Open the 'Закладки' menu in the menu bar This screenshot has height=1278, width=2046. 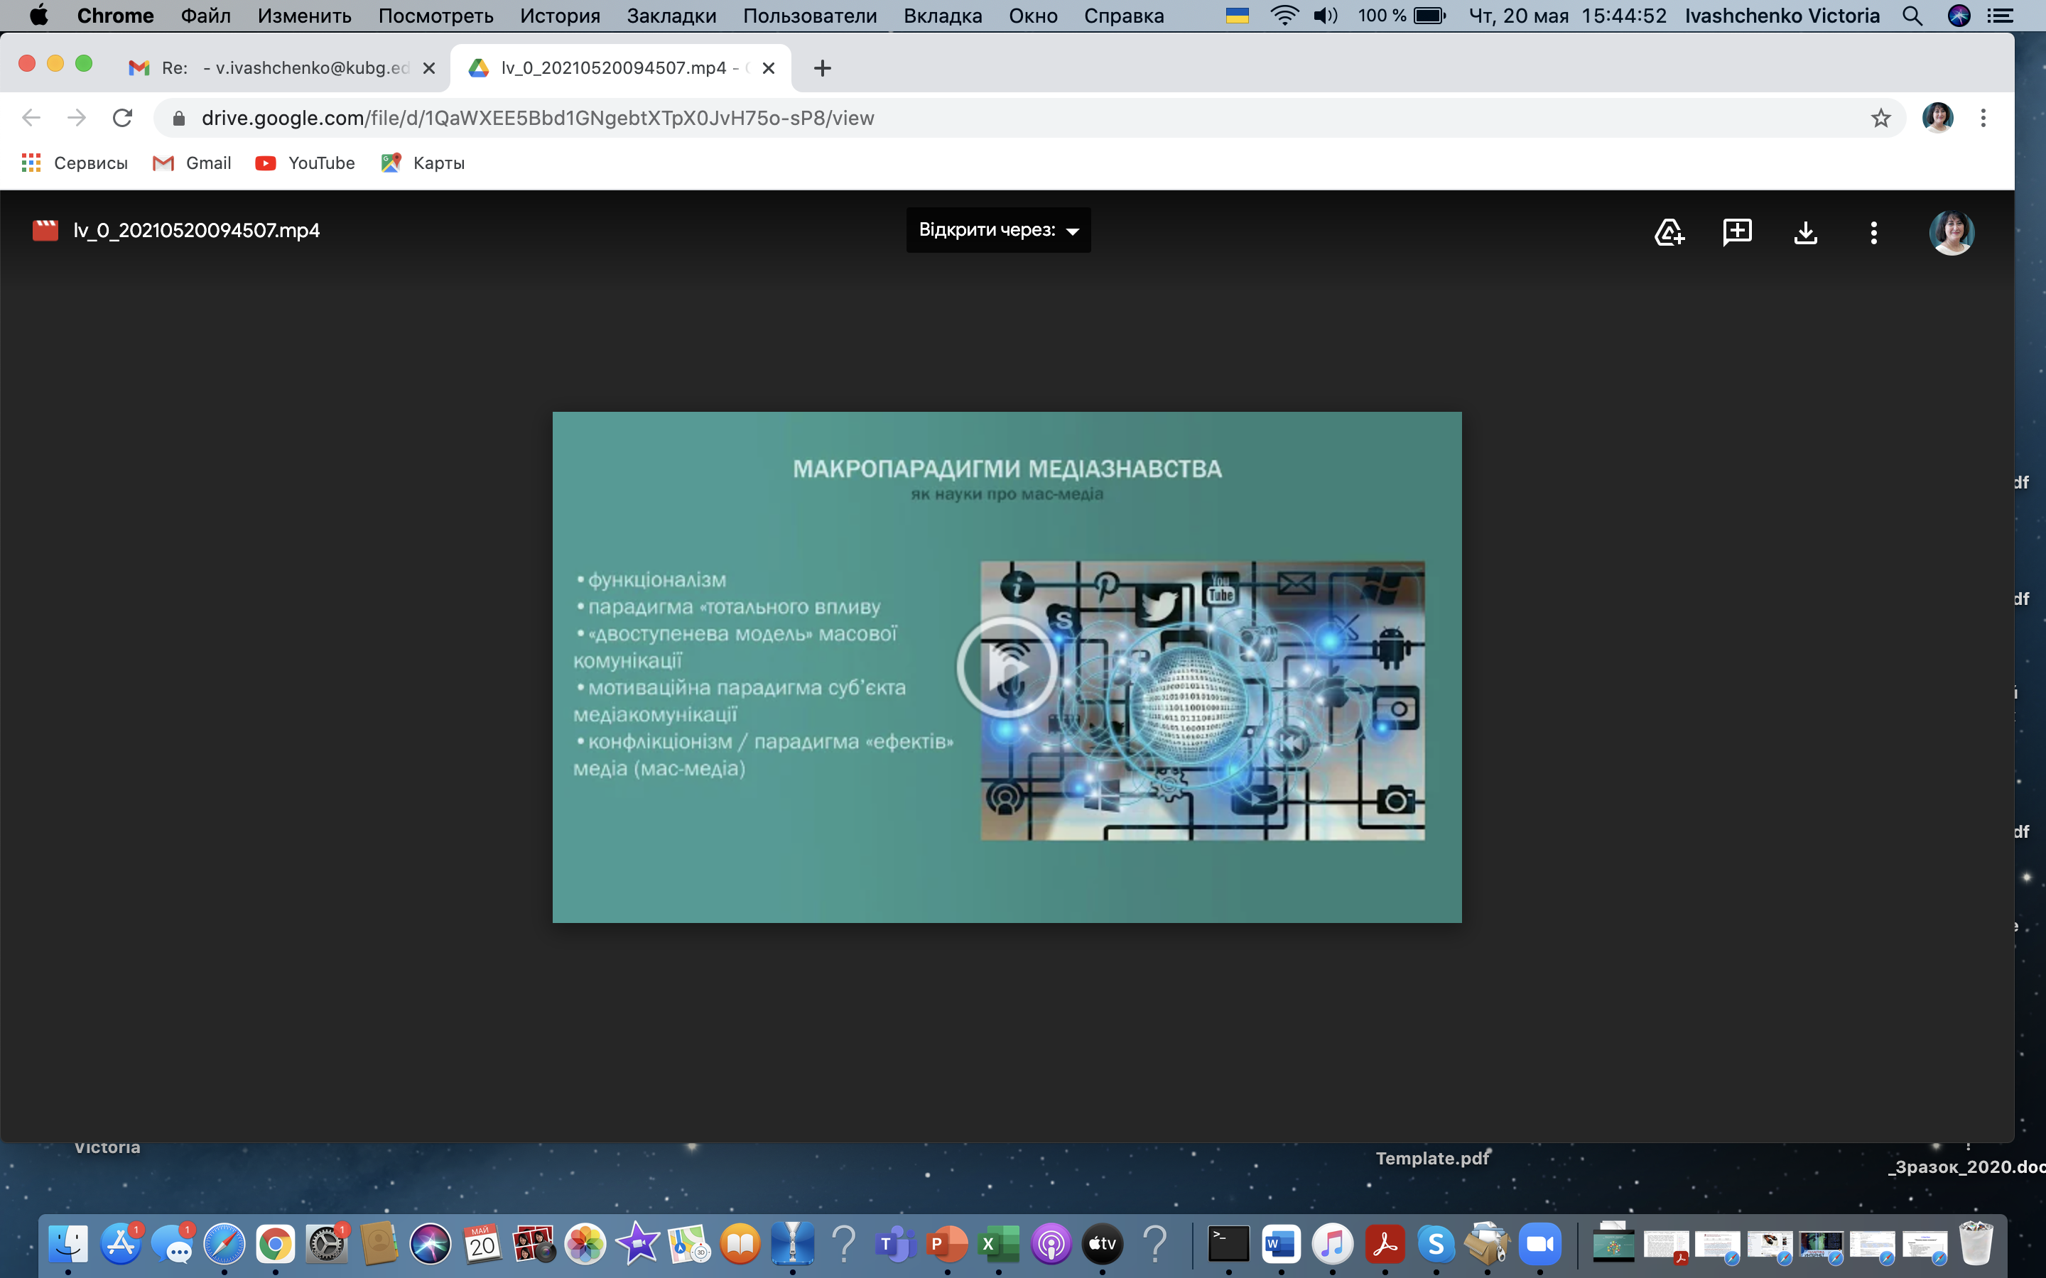pos(671,15)
